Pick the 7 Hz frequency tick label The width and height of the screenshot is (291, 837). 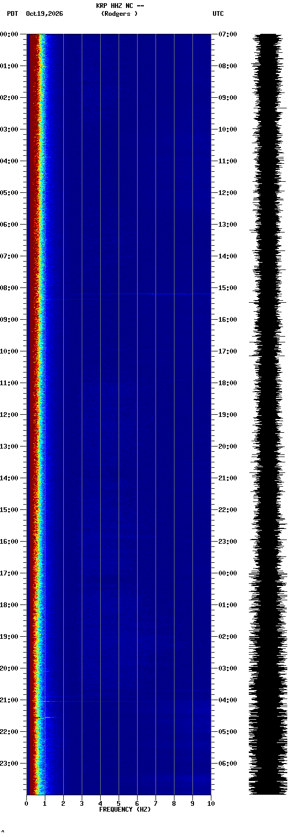[x=156, y=804]
